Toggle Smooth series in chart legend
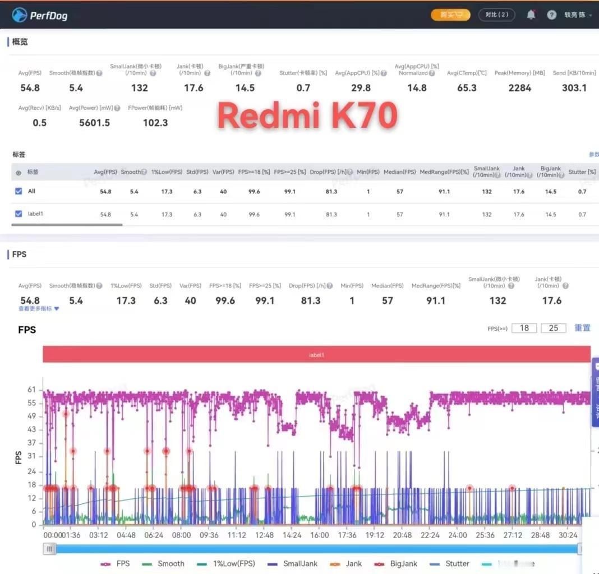599x574 pixels. click(x=163, y=564)
